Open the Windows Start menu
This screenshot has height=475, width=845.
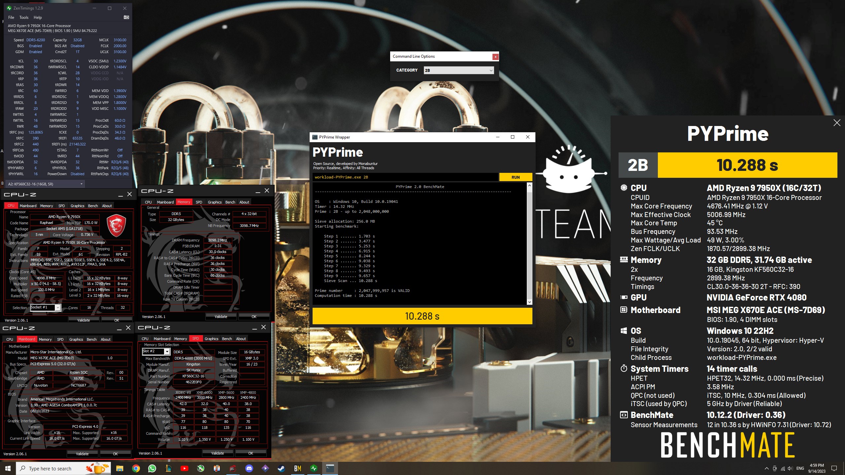click(8, 468)
